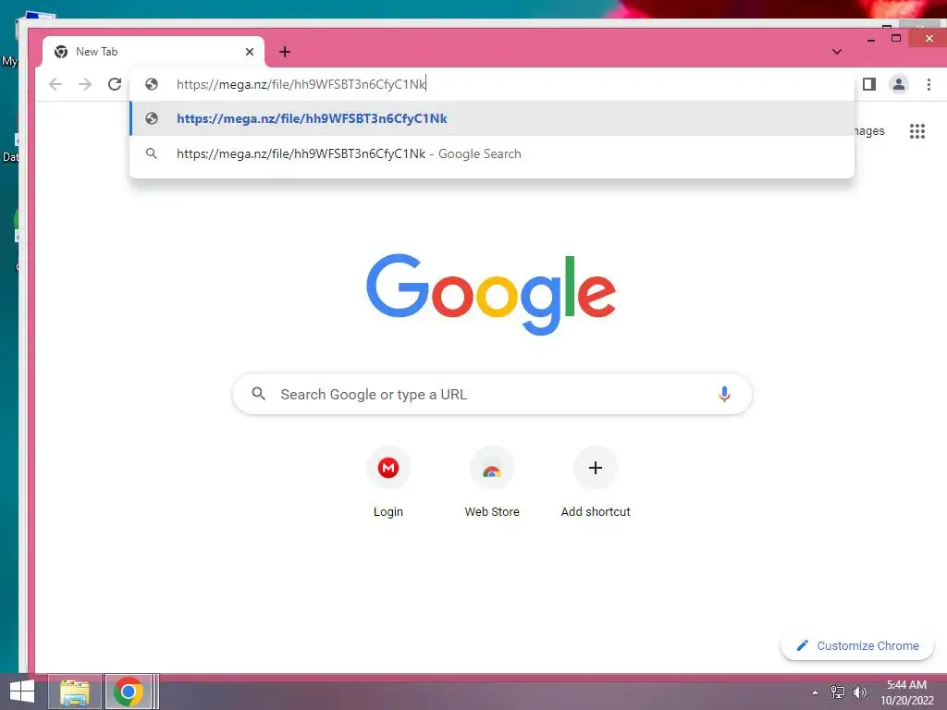Screen dimensions: 947x710
Task: Close the New Tab tab
Action: 250,52
